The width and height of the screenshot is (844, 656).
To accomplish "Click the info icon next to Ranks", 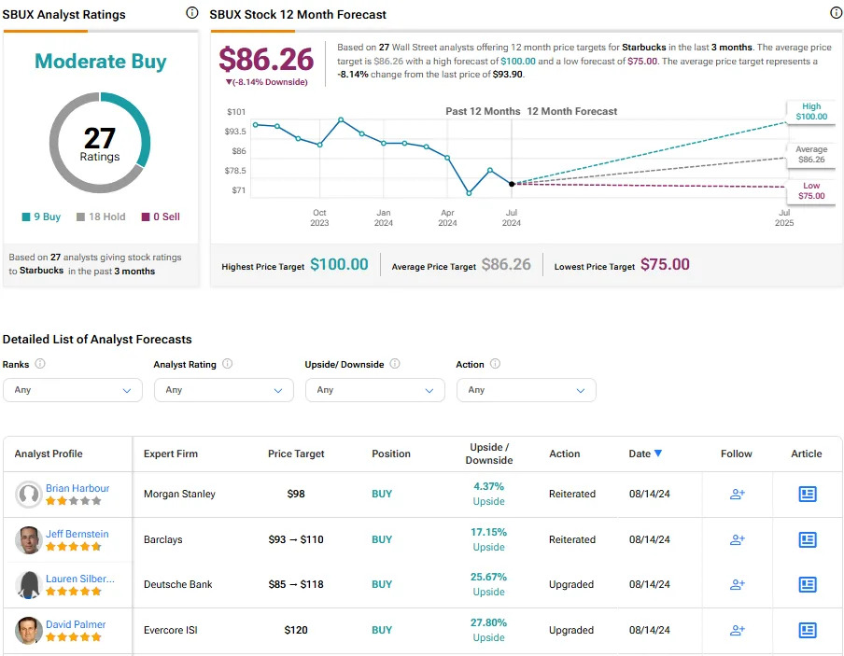I will [x=40, y=364].
